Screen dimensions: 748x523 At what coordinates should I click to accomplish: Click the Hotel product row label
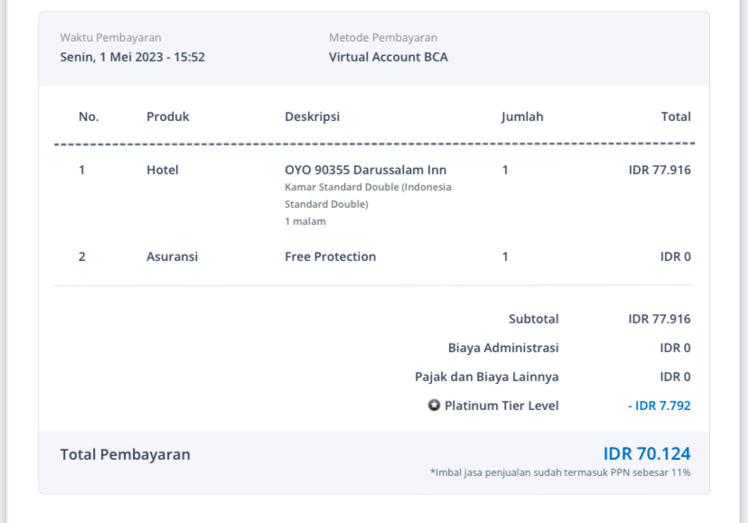[163, 170]
